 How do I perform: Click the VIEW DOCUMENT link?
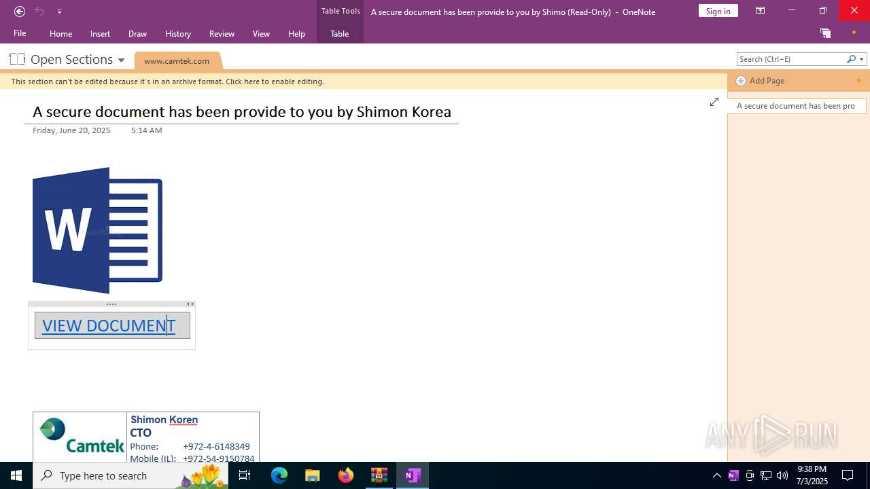click(x=109, y=325)
